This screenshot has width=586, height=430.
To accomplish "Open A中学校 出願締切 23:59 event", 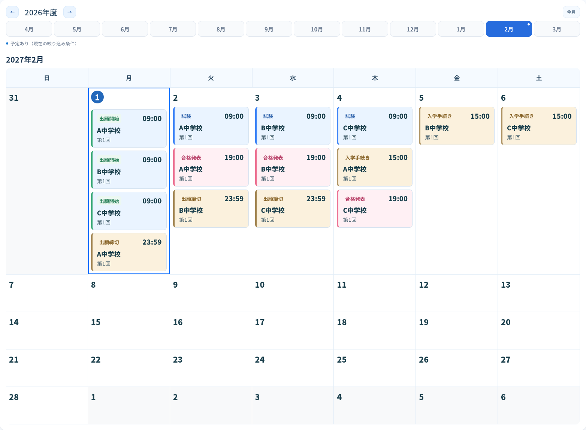I will 129,252.
